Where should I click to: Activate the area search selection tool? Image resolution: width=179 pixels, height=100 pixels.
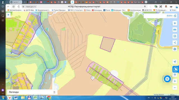coord(175,36)
